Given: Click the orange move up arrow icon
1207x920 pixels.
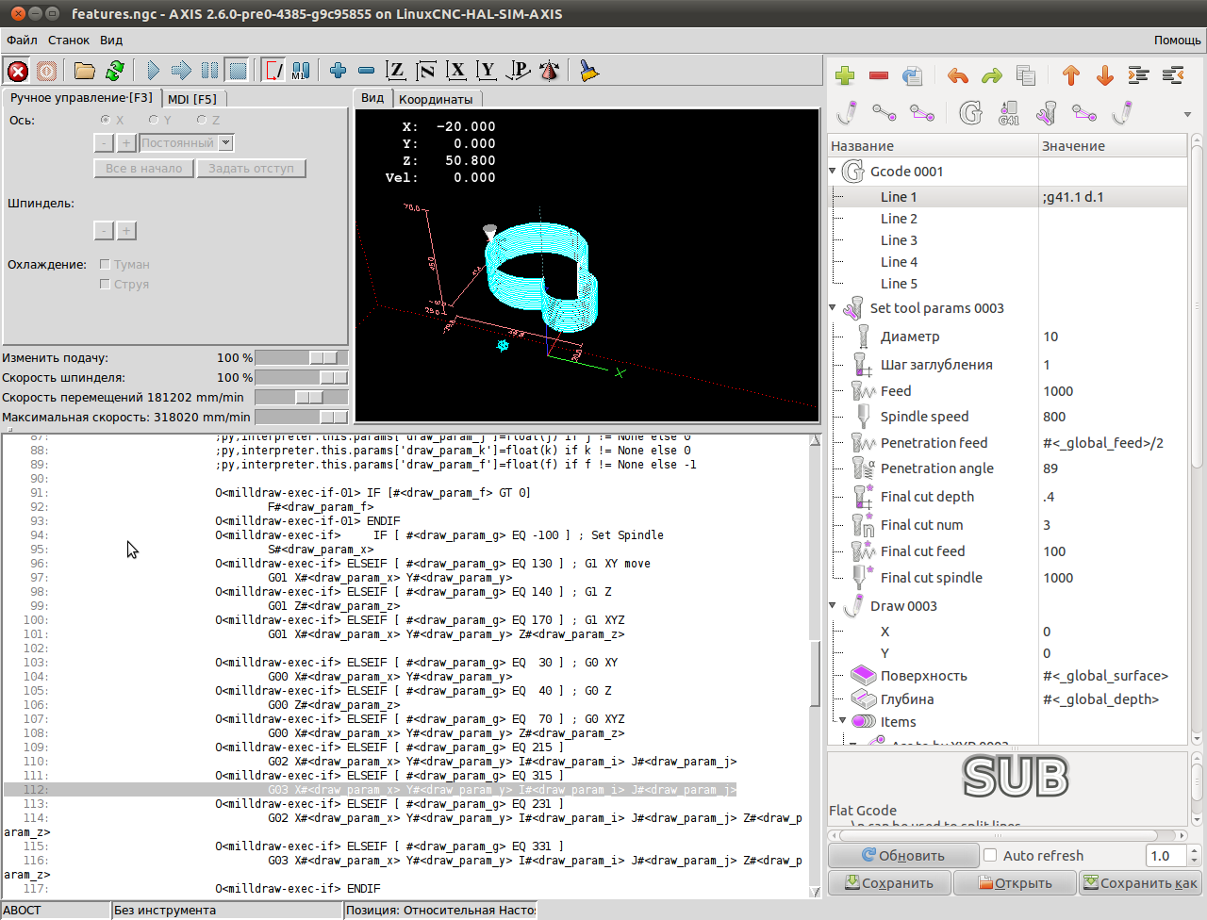Looking at the screenshot, I should [x=1070, y=75].
